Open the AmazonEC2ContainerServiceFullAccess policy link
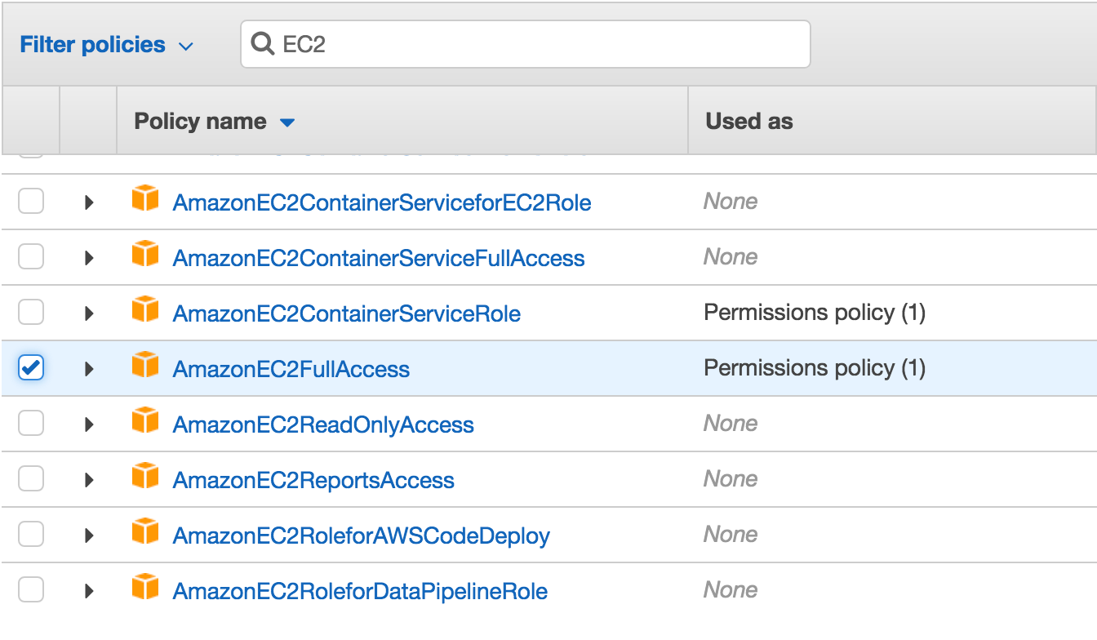 click(x=379, y=258)
